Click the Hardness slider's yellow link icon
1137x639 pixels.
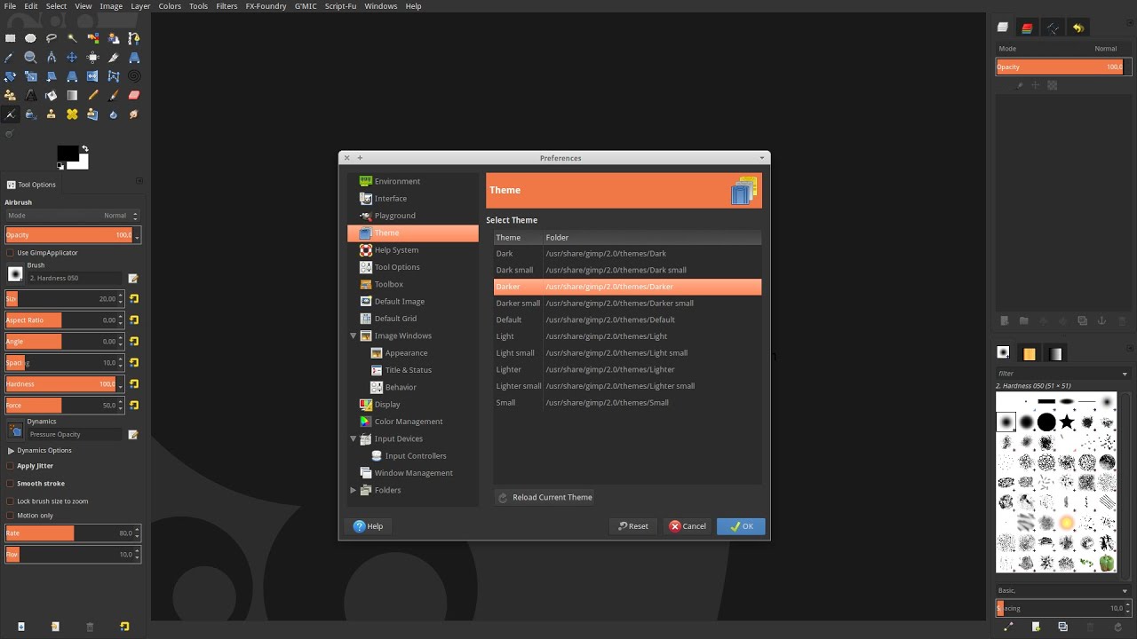(134, 384)
